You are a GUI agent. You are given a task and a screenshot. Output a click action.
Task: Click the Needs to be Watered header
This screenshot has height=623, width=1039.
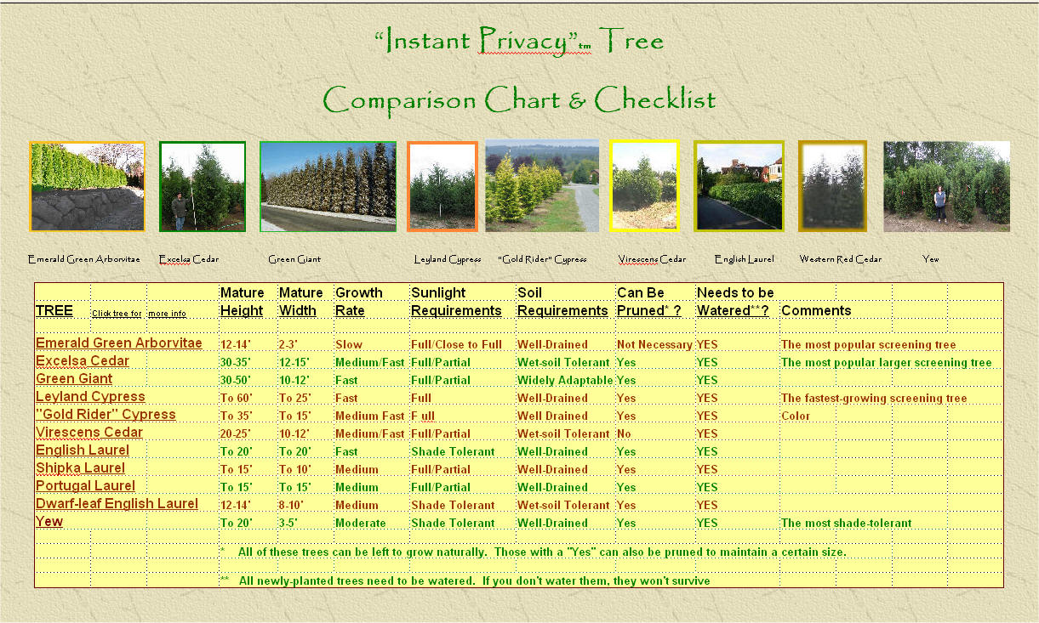[x=735, y=302]
